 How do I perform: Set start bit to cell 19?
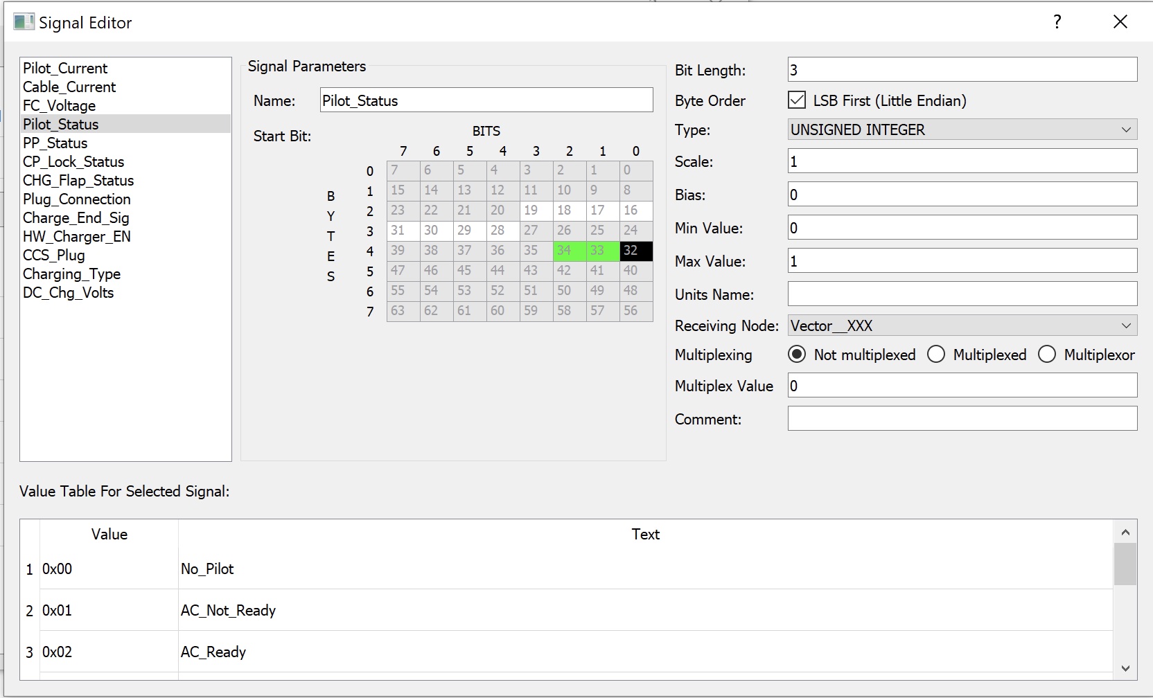pyautogui.click(x=536, y=211)
